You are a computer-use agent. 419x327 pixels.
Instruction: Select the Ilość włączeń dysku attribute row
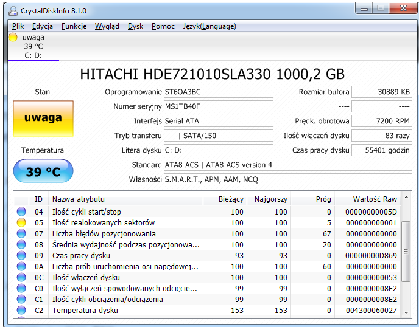click(x=207, y=277)
